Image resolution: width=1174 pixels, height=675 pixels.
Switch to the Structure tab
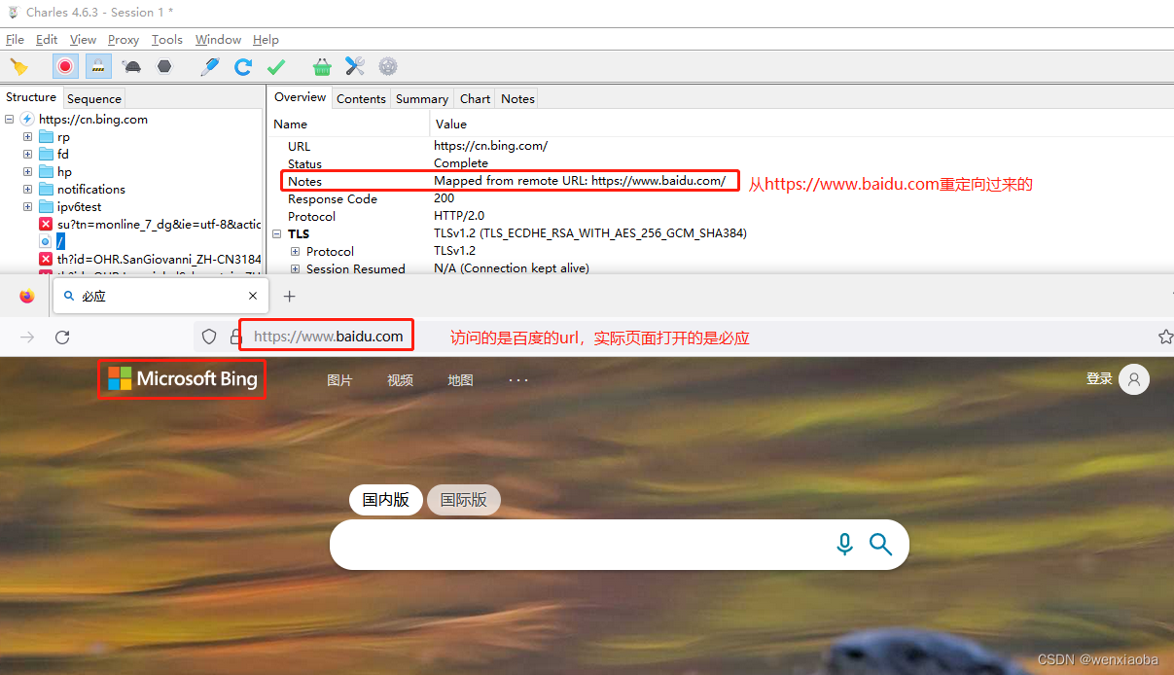point(31,97)
